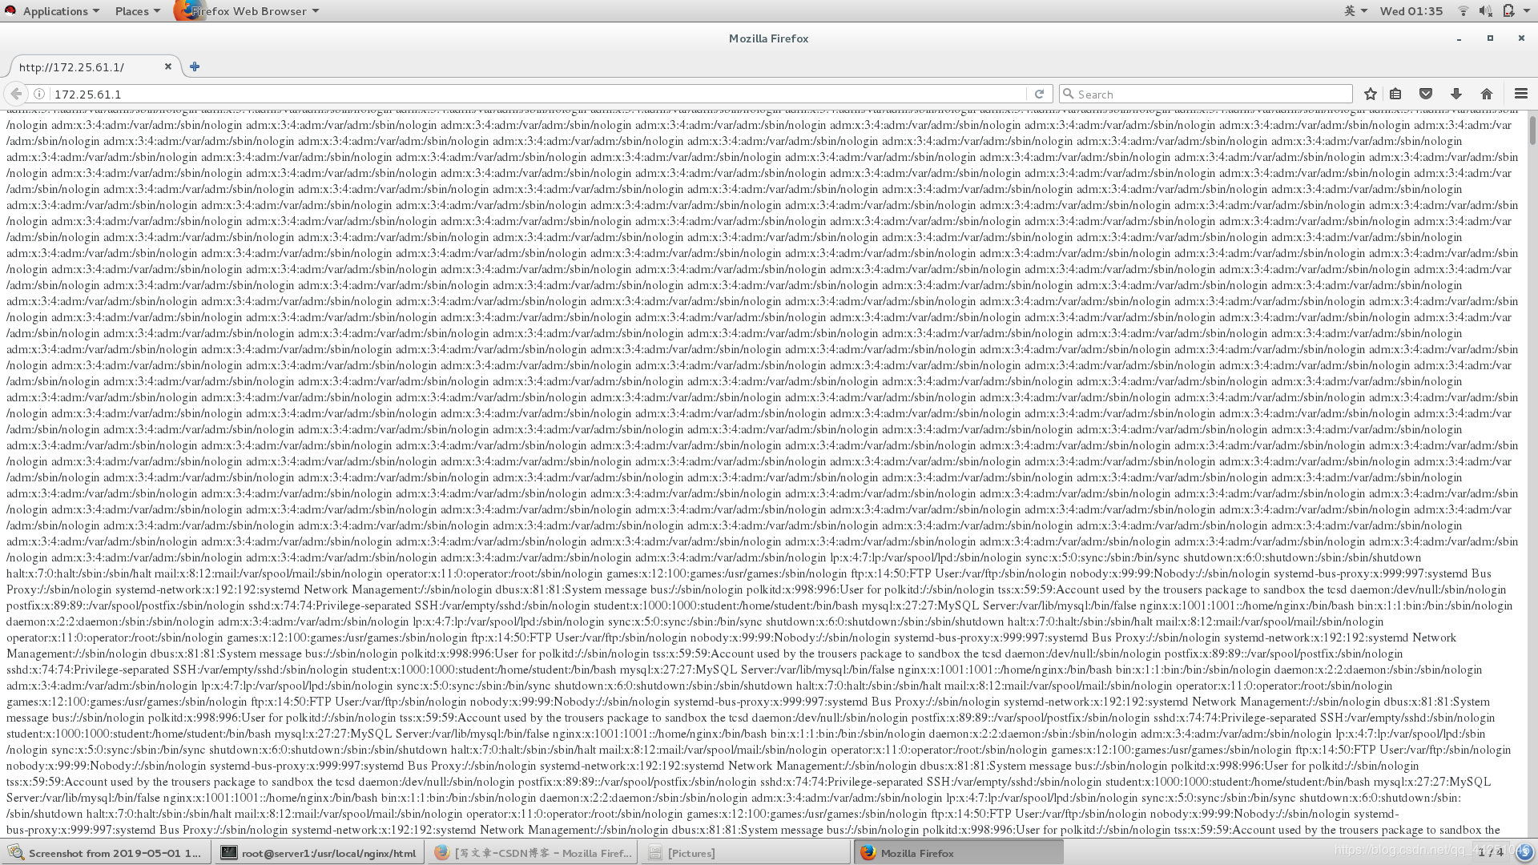1538x865 pixels.
Task: Open the input method indicator menu
Action: pyautogui.click(x=1355, y=11)
